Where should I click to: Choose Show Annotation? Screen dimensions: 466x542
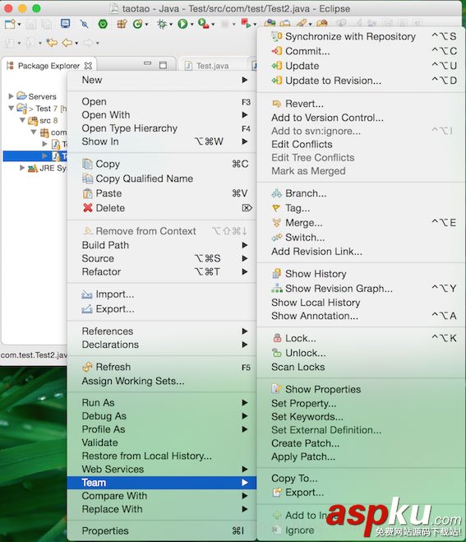coord(361,316)
